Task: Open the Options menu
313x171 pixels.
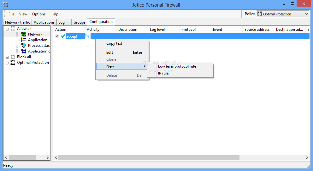Action: click(39, 14)
